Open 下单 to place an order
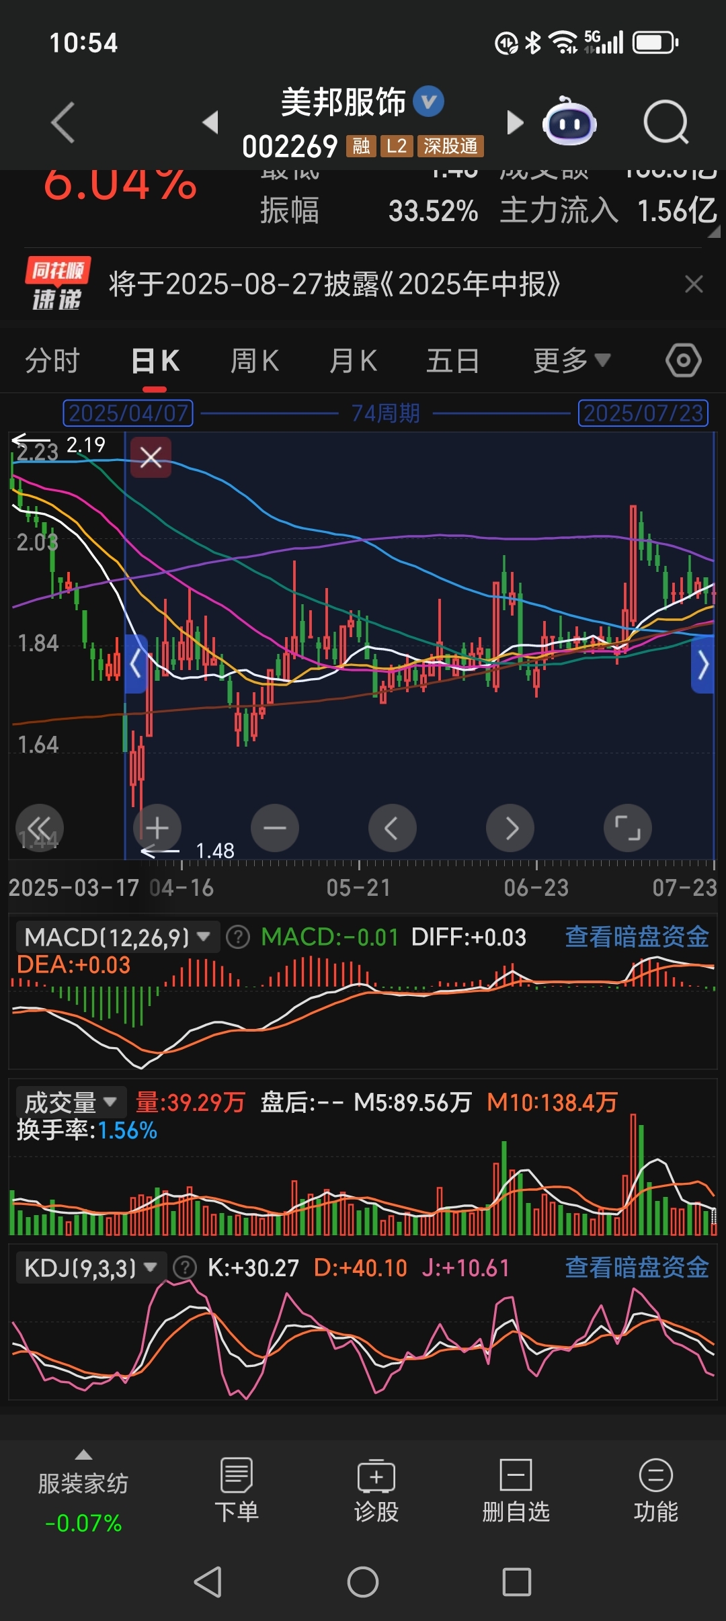Viewport: 726px width, 1621px height. click(237, 1491)
